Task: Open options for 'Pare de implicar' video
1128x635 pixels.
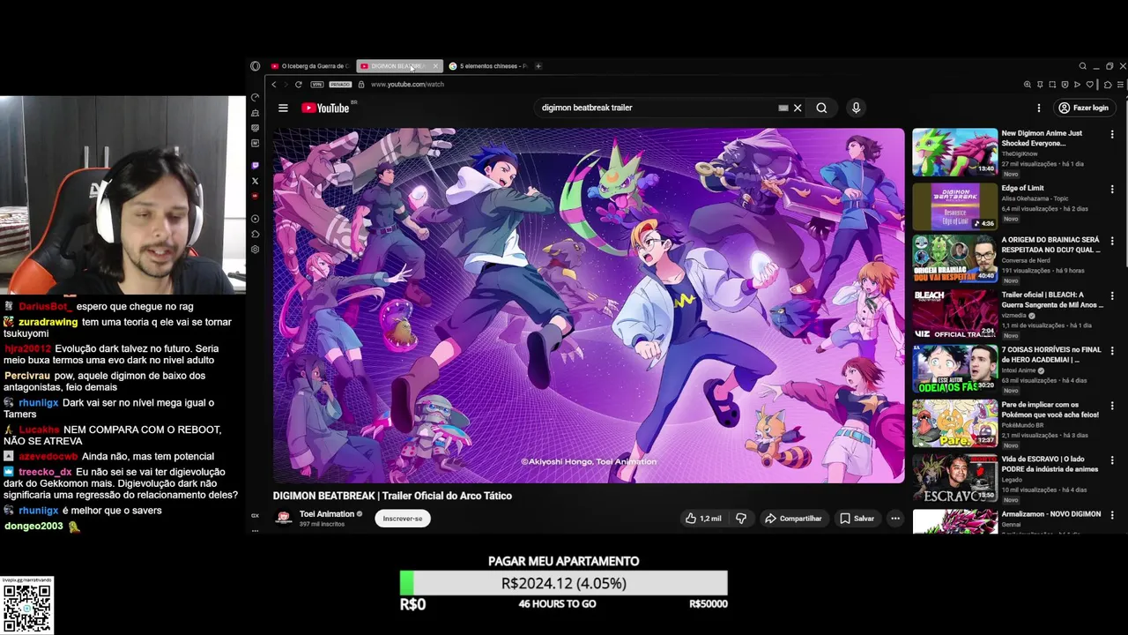Action: tap(1112, 406)
